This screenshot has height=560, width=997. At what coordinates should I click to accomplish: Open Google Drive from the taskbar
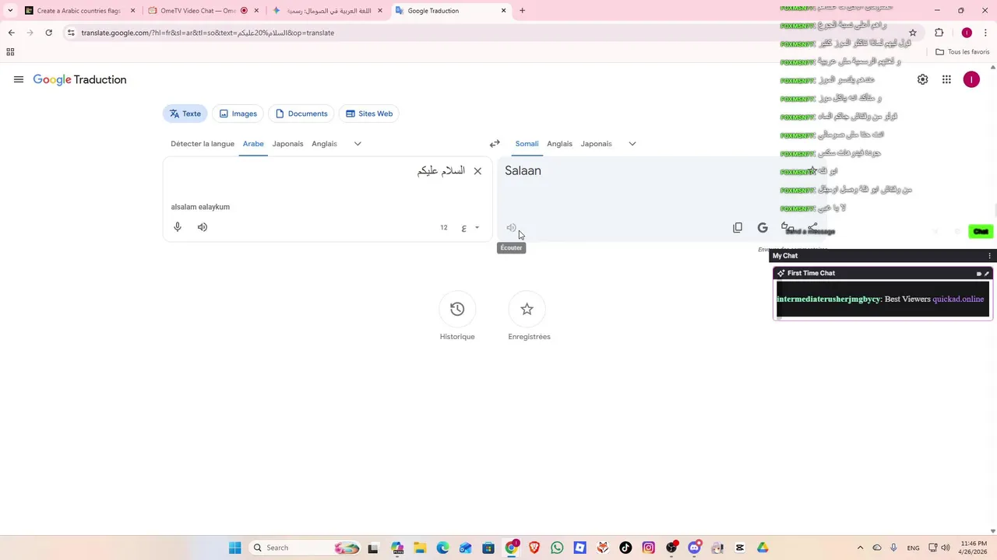763,548
